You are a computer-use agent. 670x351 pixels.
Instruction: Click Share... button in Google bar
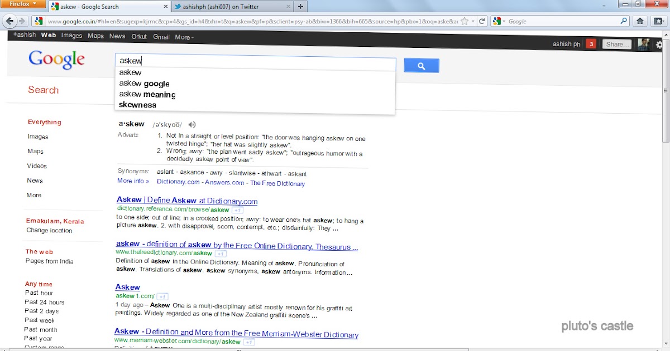pos(616,44)
